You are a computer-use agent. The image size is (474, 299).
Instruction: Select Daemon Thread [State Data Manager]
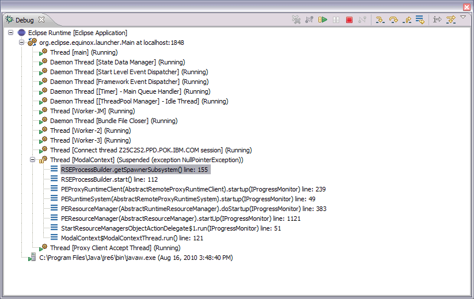tap(117, 62)
